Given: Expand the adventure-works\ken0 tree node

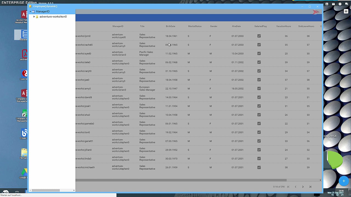Looking at the screenshot, I should (x=34, y=17).
